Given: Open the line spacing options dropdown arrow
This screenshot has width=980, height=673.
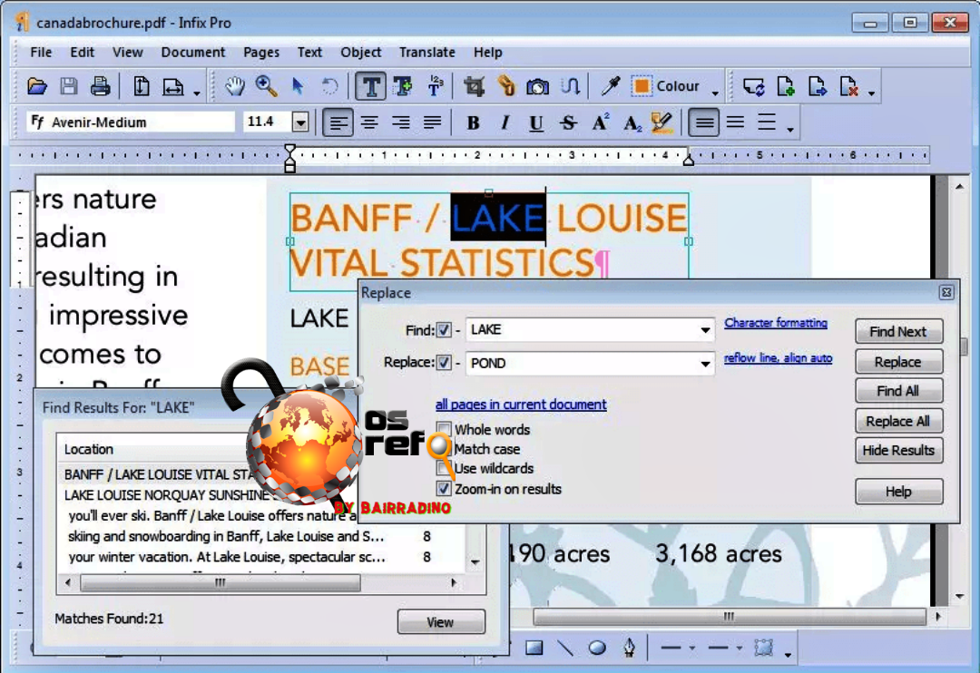Looking at the screenshot, I should (790, 130).
